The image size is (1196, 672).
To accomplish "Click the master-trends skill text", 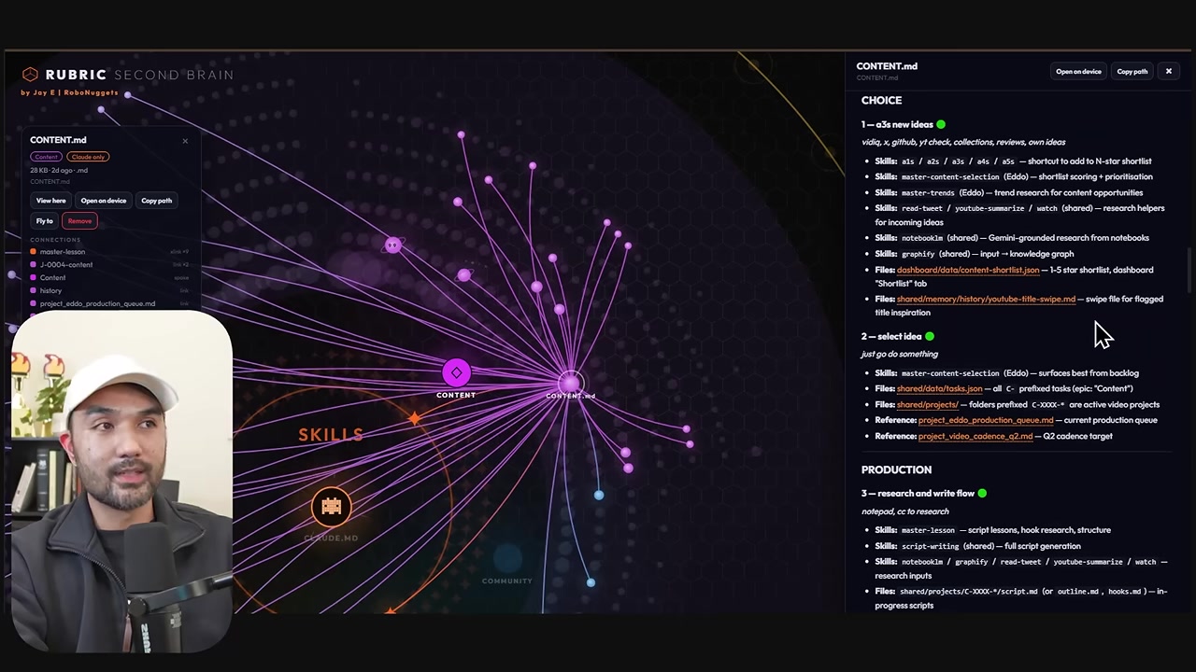I will pos(928,192).
